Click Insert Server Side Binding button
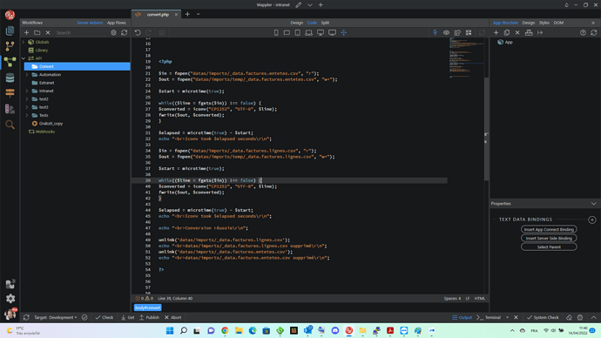 click(x=549, y=239)
